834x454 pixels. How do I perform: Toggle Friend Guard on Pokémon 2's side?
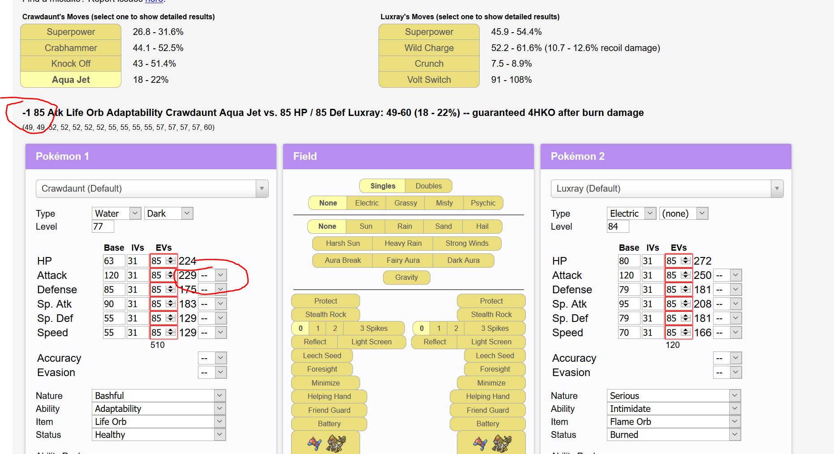pyautogui.click(x=488, y=410)
